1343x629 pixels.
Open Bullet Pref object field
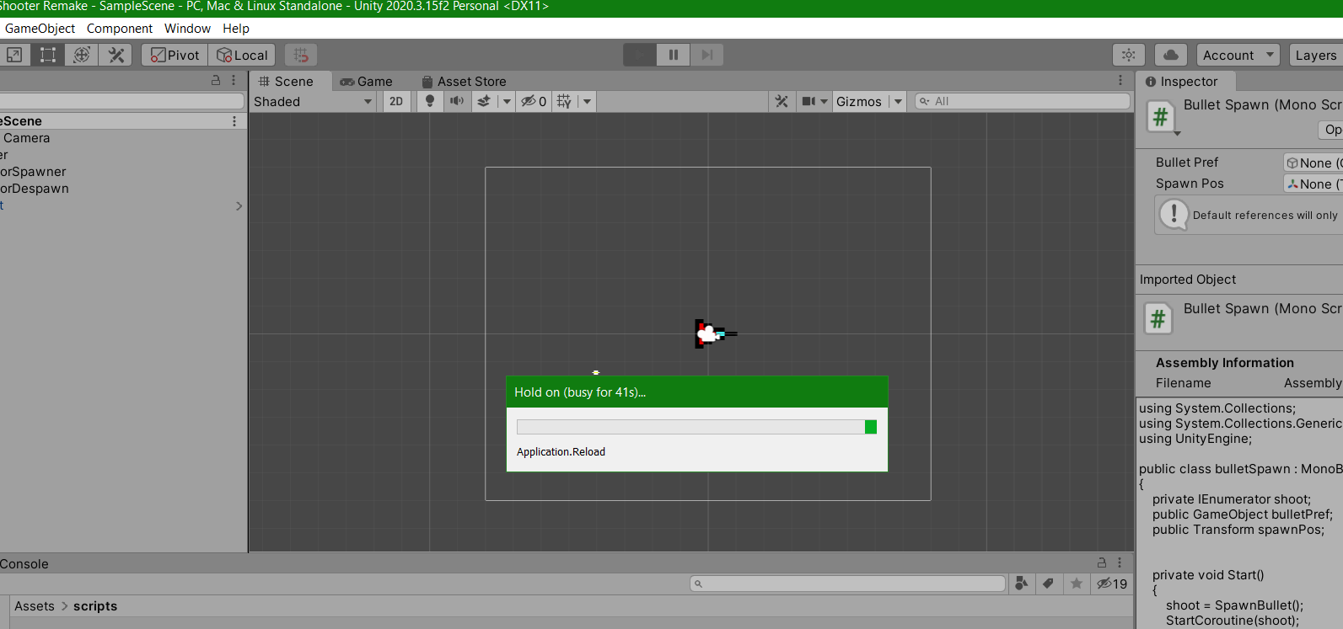pos(1313,163)
